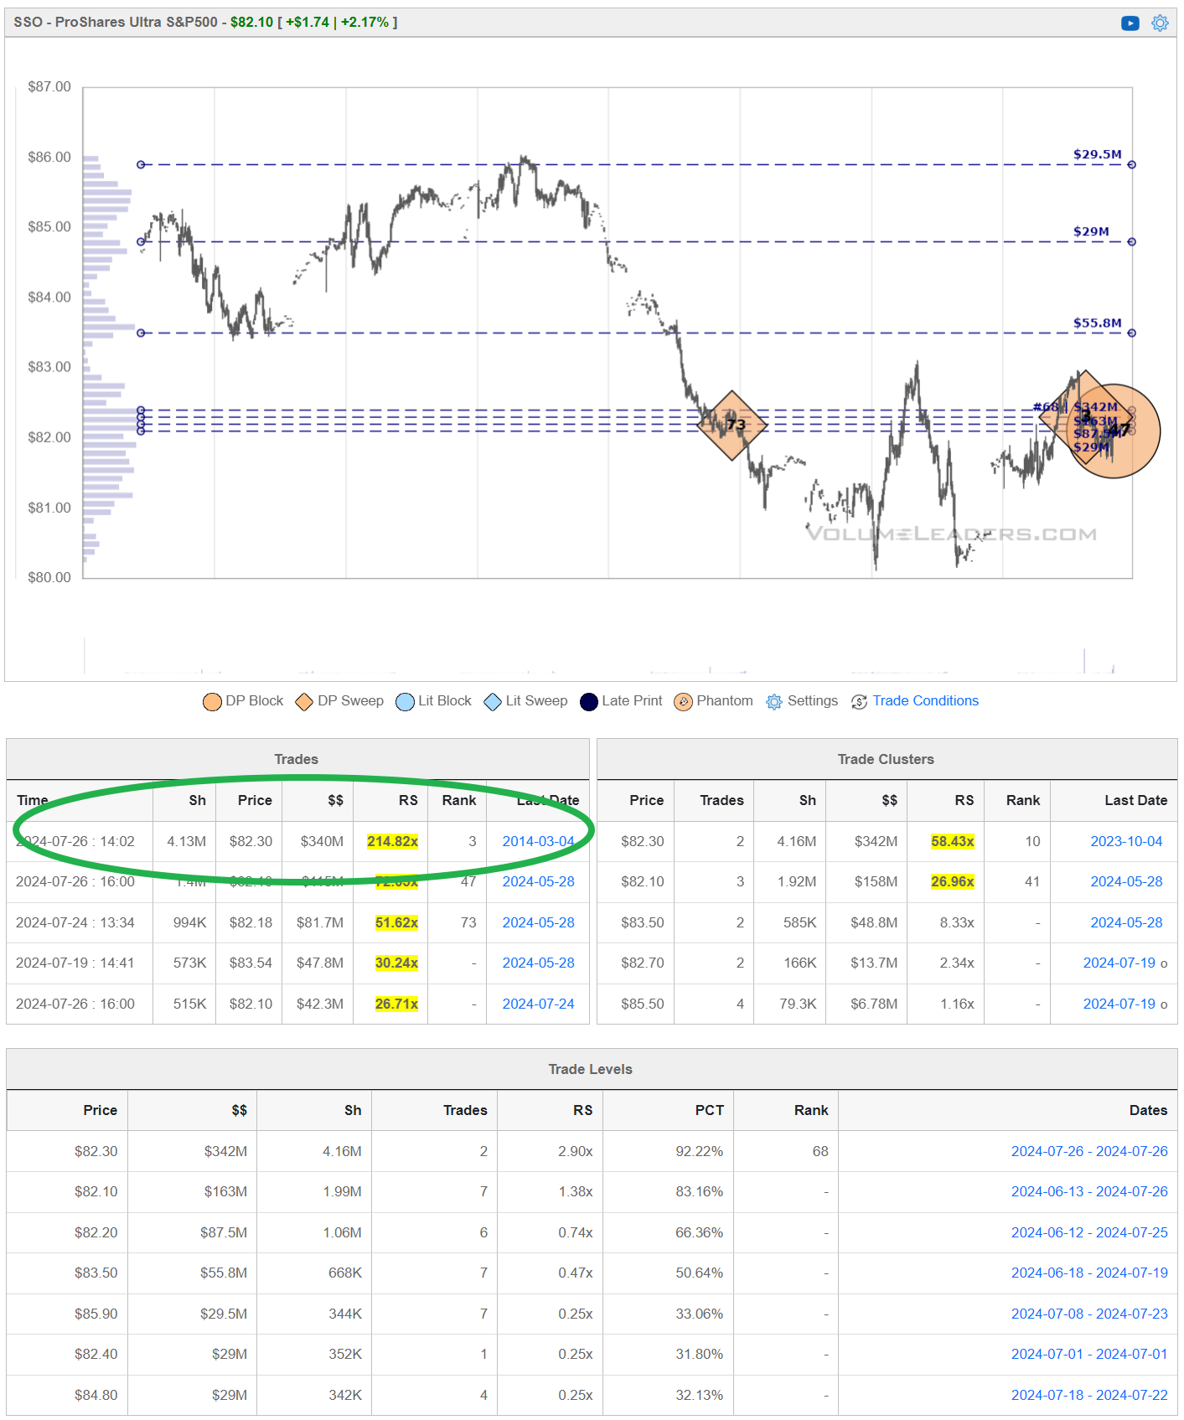
Task: Open dates 2024-07-08 - 2024-07-23 level link
Action: coord(1089,1314)
